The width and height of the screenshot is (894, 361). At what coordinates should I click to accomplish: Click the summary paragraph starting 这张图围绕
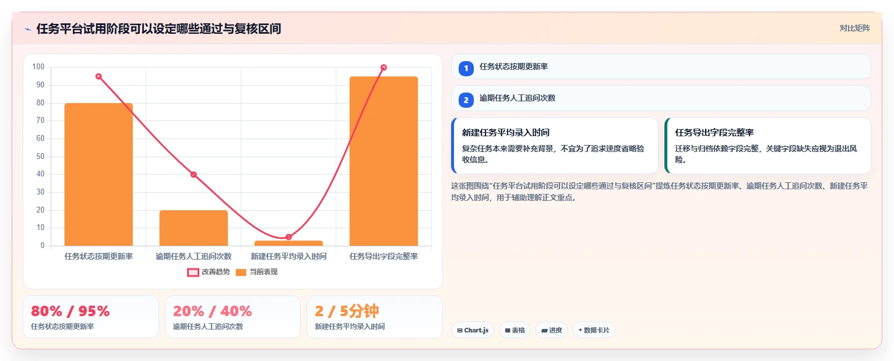(660, 192)
